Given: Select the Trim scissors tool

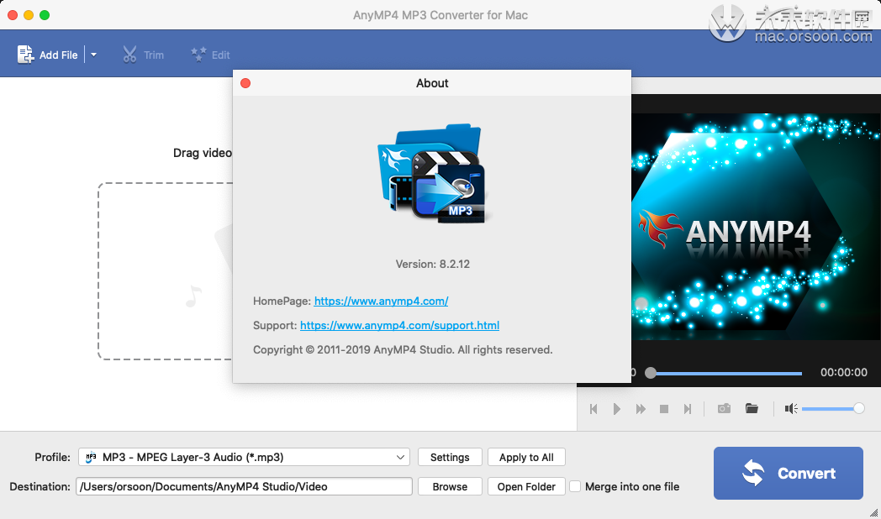Looking at the screenshot, I should [x=143, y=55].
